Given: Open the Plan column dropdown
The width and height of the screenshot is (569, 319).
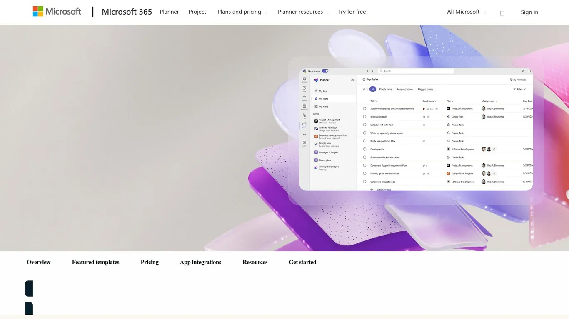Looking at the screenshot, I should [x=450, y=101].
